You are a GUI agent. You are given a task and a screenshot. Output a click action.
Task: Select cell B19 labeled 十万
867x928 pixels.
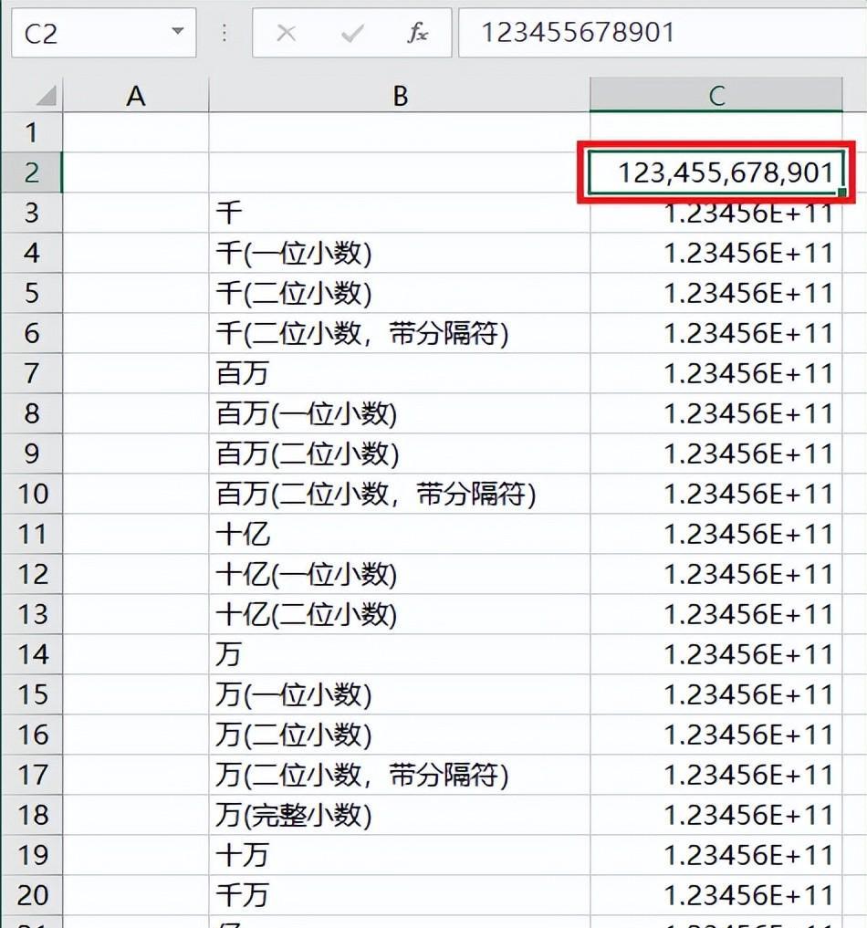coord(400,855)
